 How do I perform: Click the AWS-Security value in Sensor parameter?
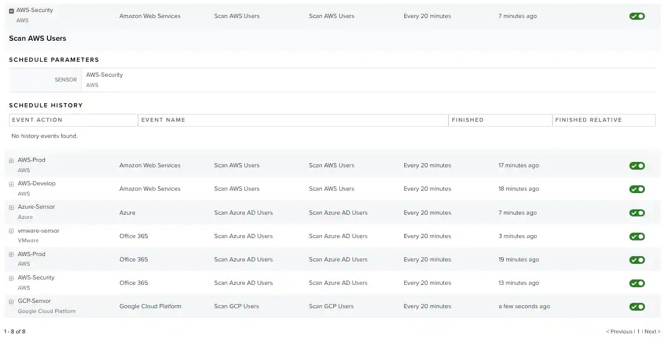104,74
